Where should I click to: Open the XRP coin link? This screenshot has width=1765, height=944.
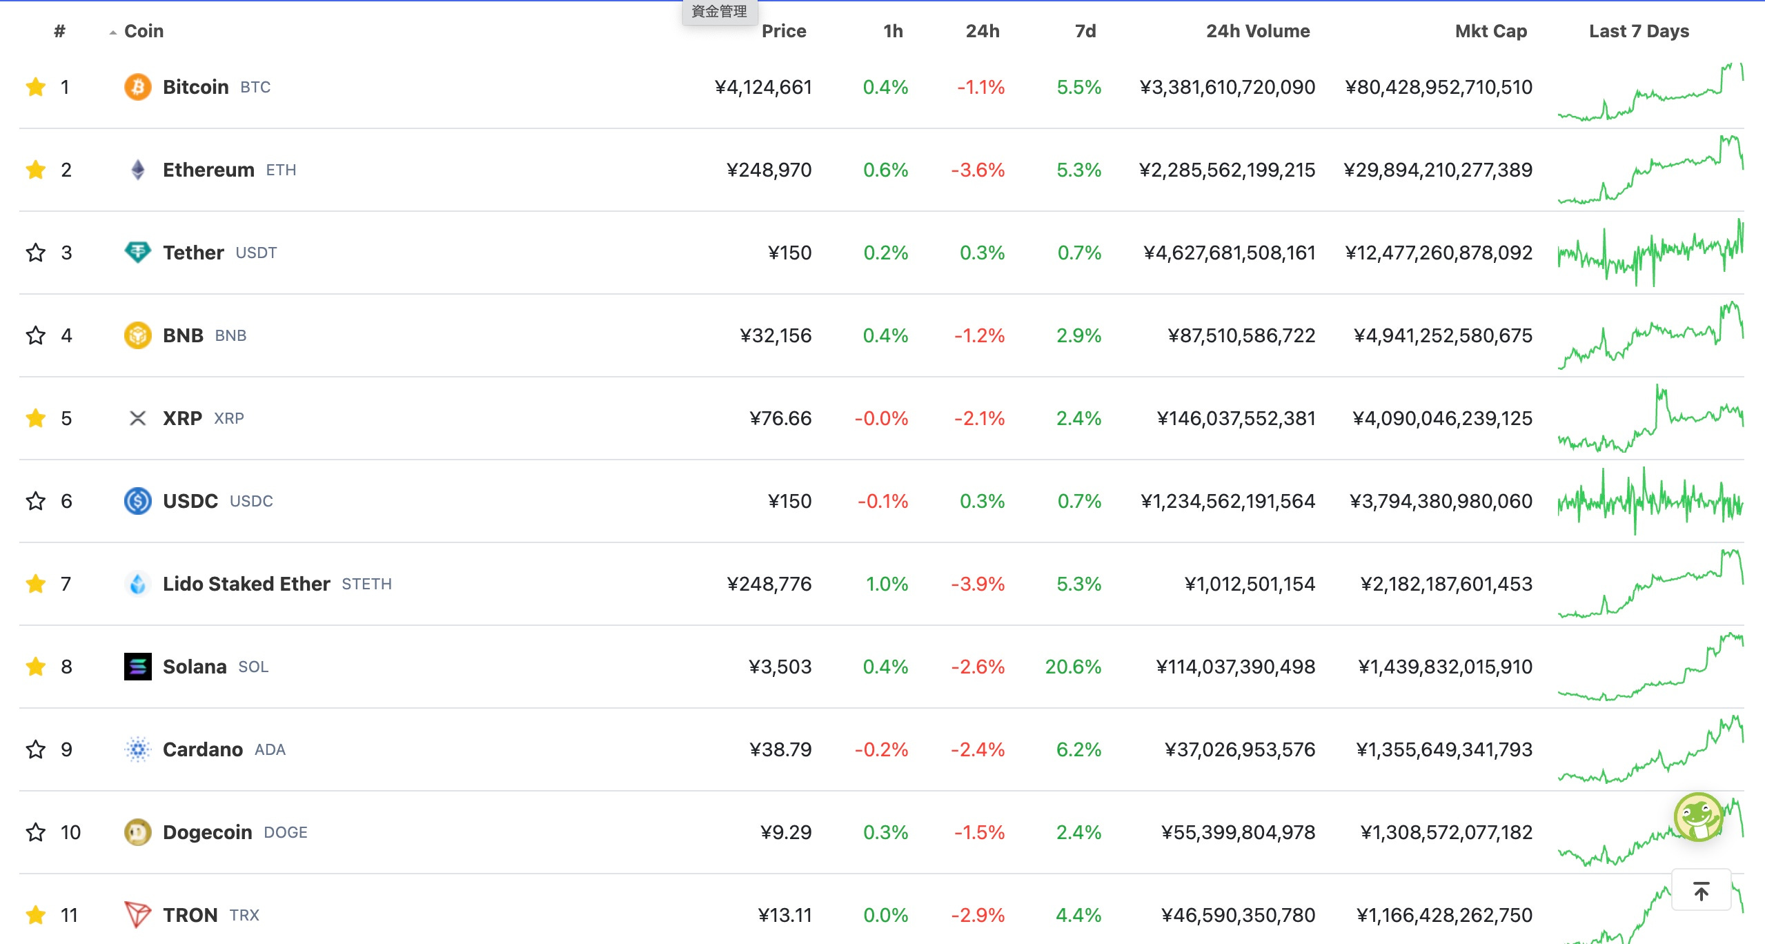(x=203, y=418)
